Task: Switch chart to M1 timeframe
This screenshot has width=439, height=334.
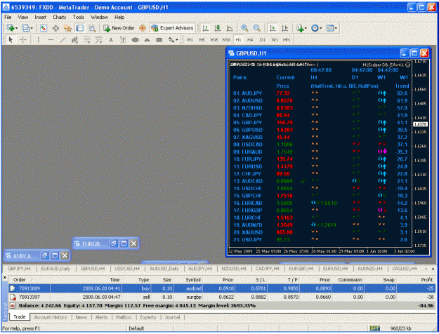Action: click(x=190, y=40)
